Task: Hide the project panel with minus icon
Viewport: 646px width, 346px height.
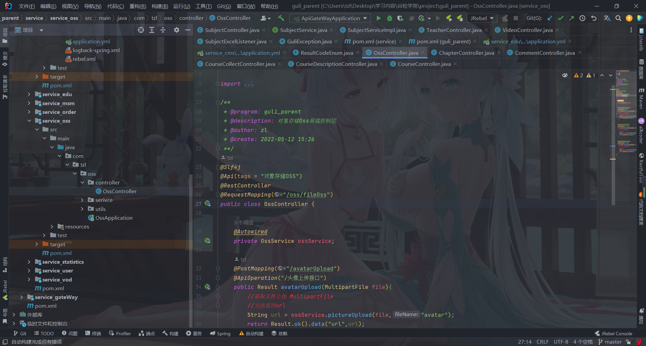Action: click(x=188, y=30)
